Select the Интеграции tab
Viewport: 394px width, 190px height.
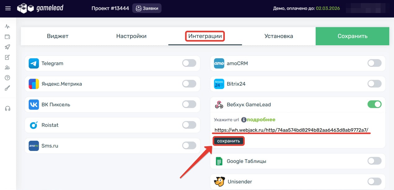(205, 36)
